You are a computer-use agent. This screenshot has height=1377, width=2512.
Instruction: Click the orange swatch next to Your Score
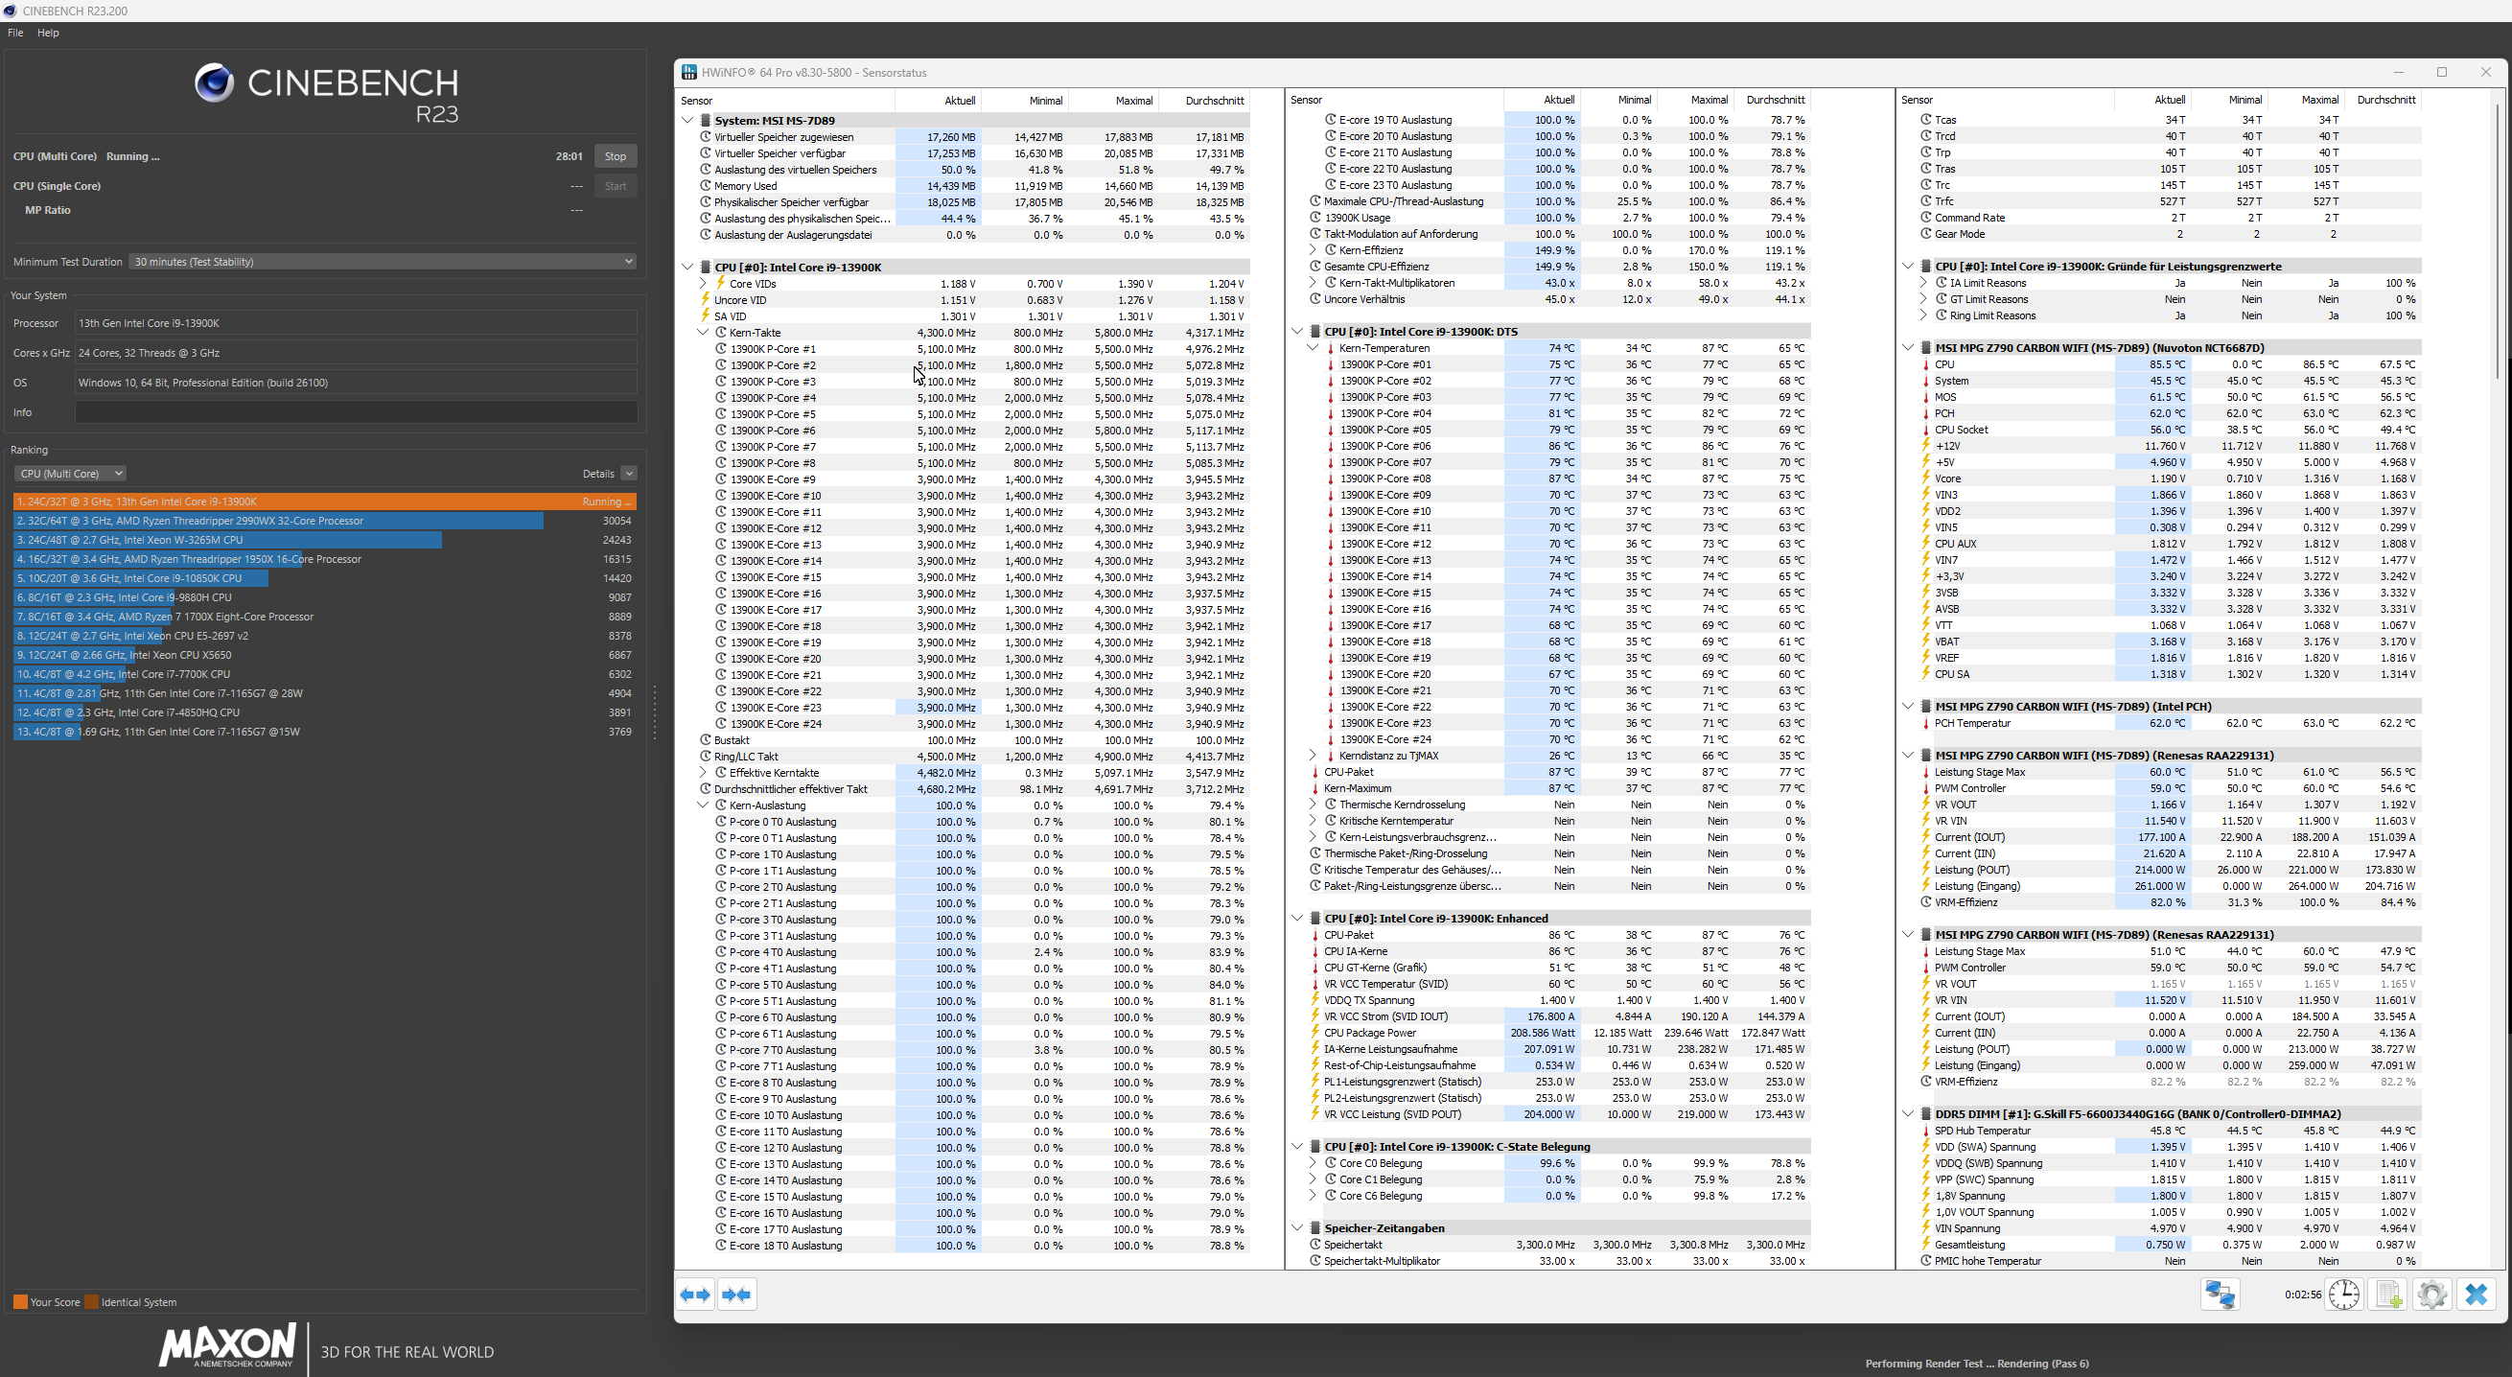point(18,1302)
